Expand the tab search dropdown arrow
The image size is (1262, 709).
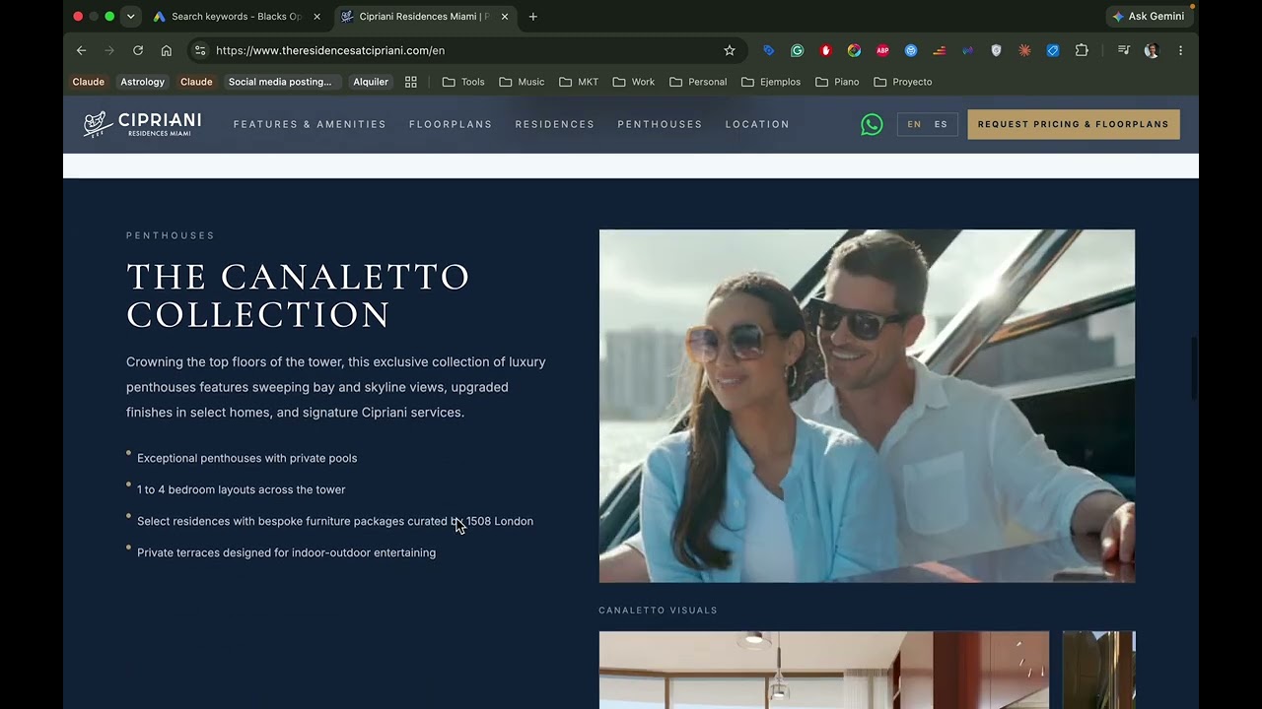130,17
